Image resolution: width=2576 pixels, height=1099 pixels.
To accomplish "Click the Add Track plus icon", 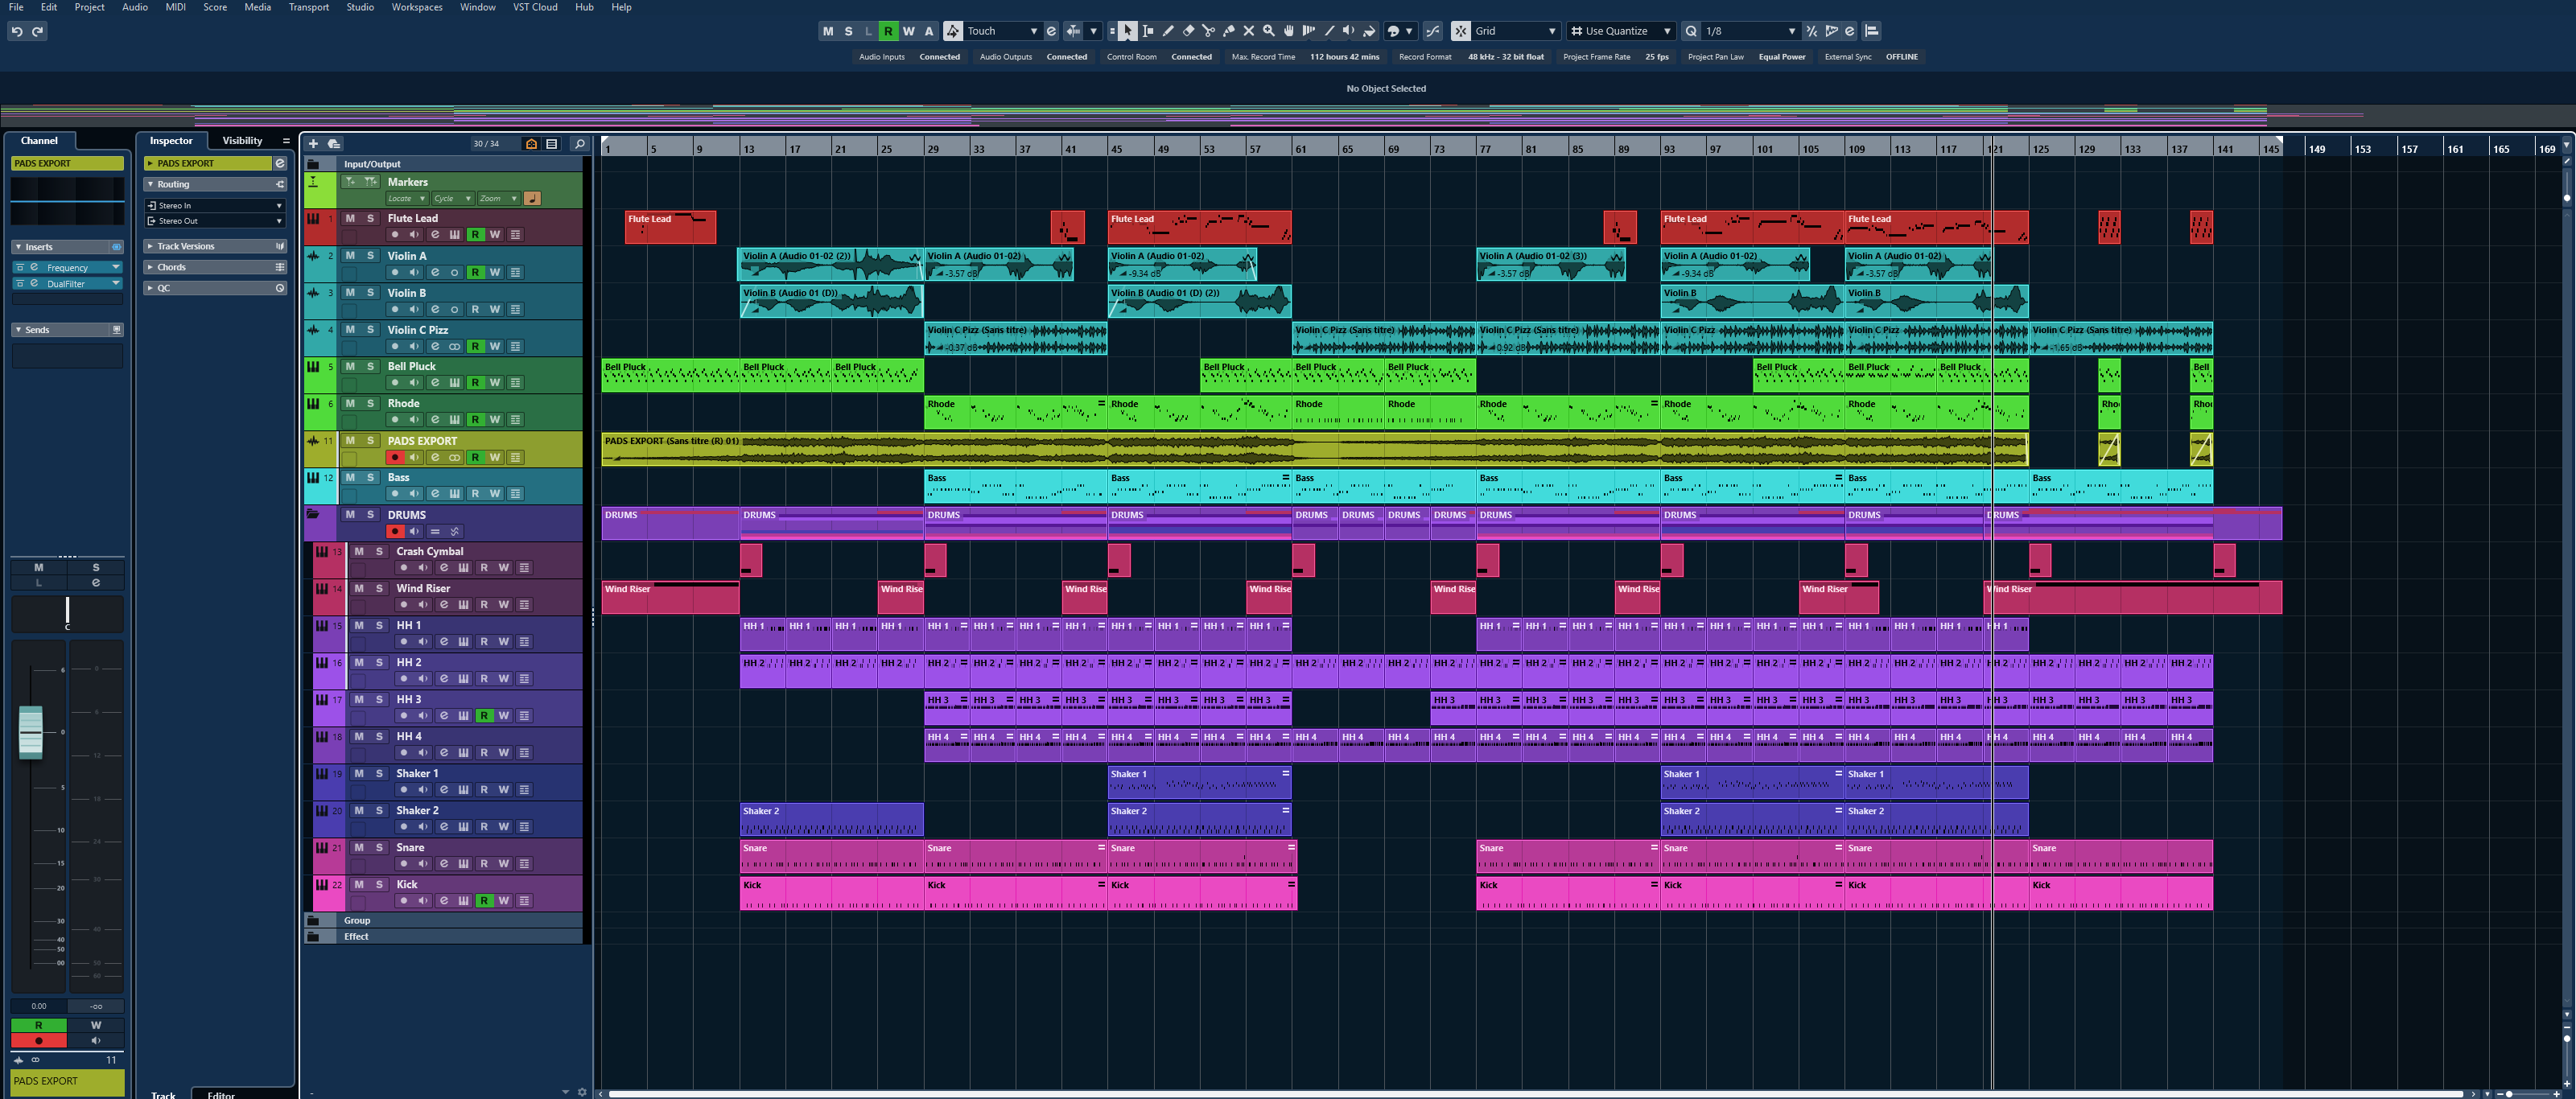I will [x=313, y=144].
